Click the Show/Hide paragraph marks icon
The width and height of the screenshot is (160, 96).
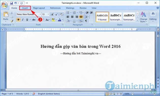coord(86,21)
